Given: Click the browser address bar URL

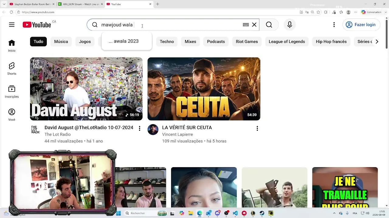Looking at the screenshot, I should (x=38, y=12).
